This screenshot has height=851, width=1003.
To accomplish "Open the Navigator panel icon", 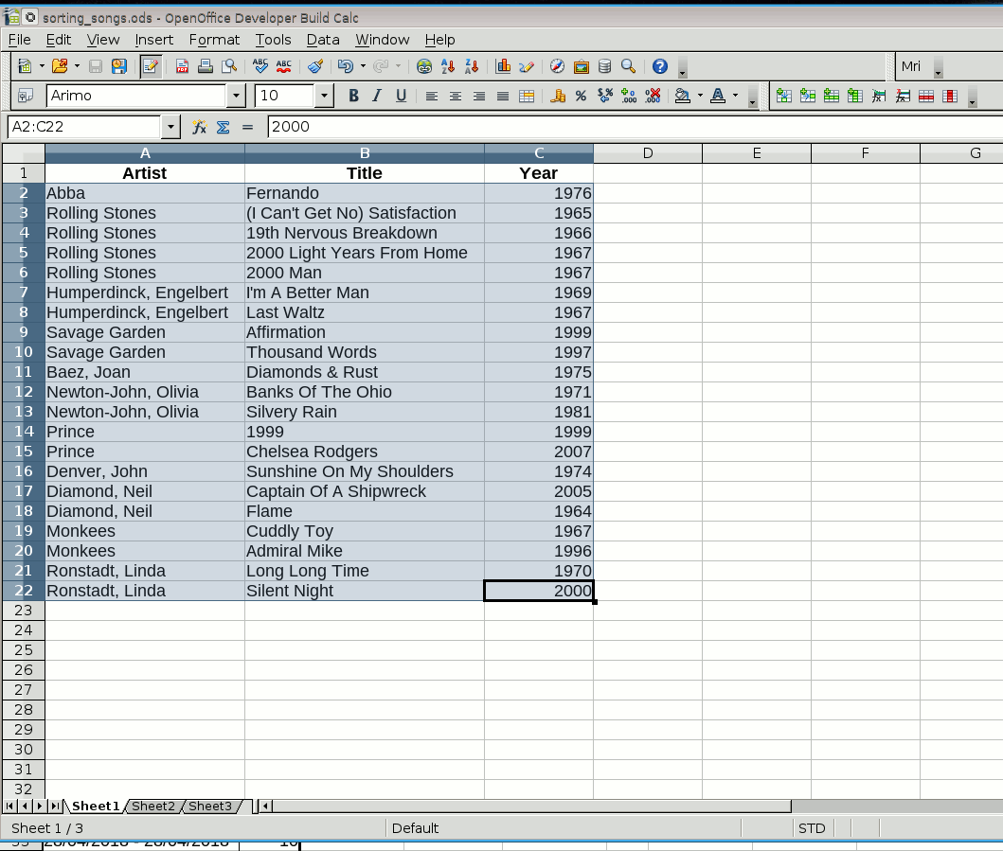I will click(558, 66).
